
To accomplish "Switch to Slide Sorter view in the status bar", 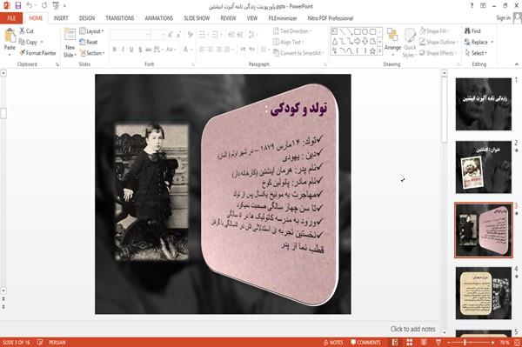I will click(x=409, y=343).
